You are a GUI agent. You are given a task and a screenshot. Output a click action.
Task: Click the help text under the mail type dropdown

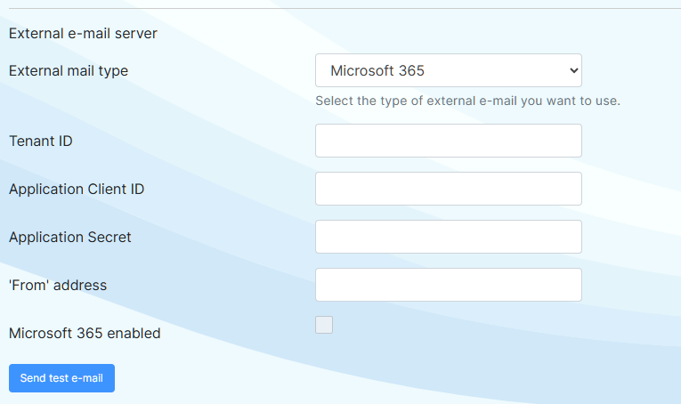click(x=467, y=101)
